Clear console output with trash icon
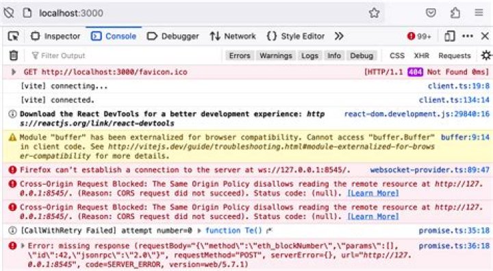 [x=14, y=55]
